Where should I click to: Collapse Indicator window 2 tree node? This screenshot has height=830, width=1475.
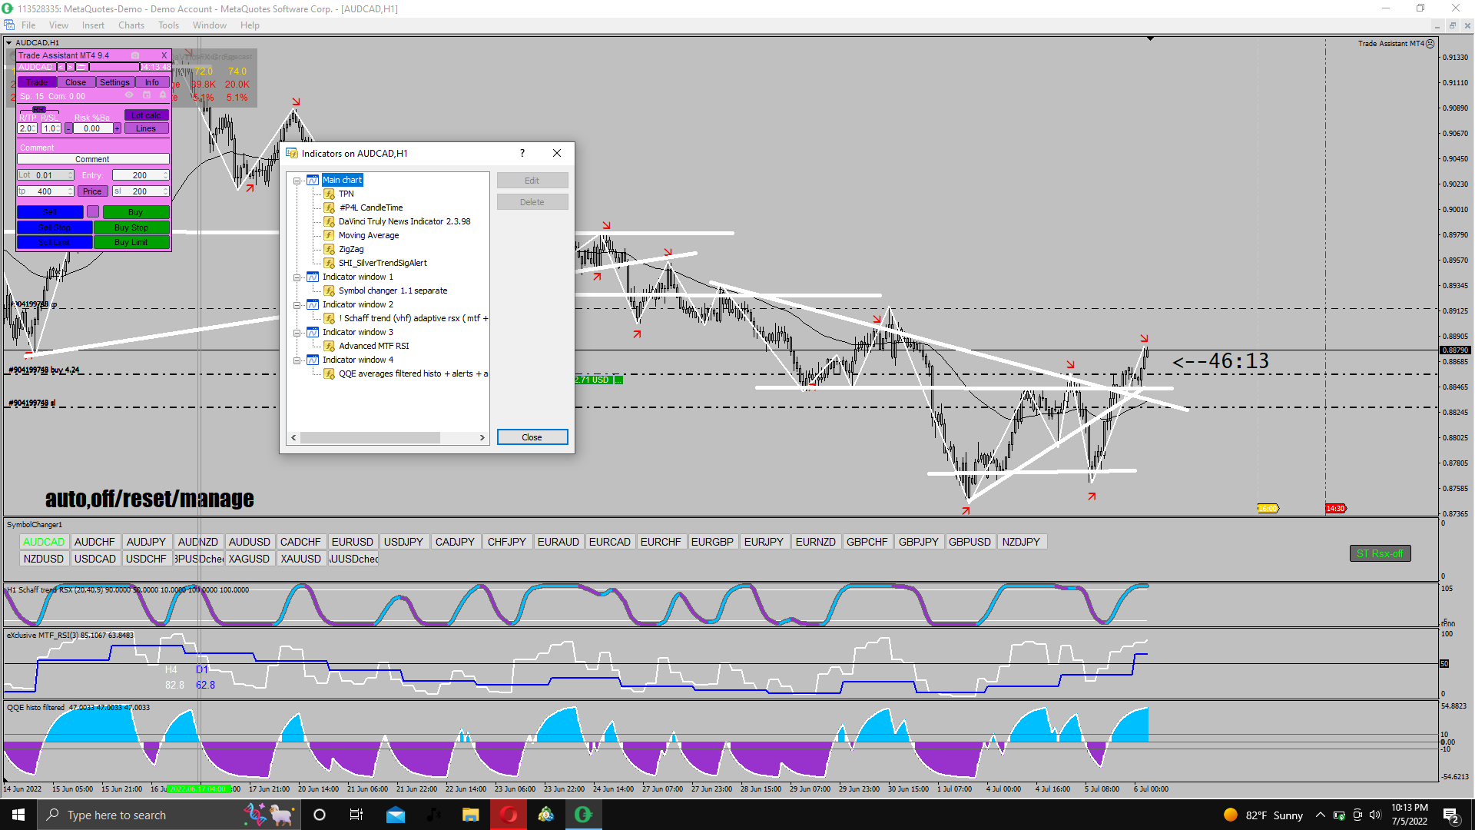click(297, 305)
